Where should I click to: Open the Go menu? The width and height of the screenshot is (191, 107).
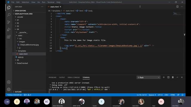tap(38, 2)
